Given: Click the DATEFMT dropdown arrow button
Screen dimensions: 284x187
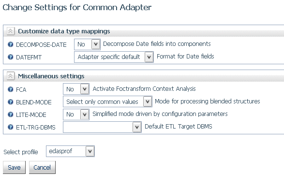Looking at the screenshot, I should coord(149,57).
